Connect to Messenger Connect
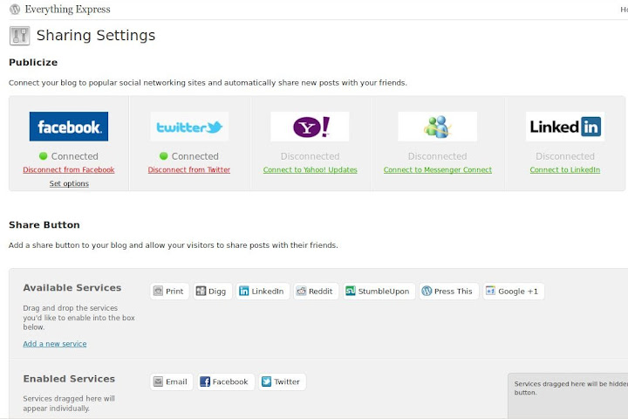The width and height of the screenshot is (628, 419). 437,170
